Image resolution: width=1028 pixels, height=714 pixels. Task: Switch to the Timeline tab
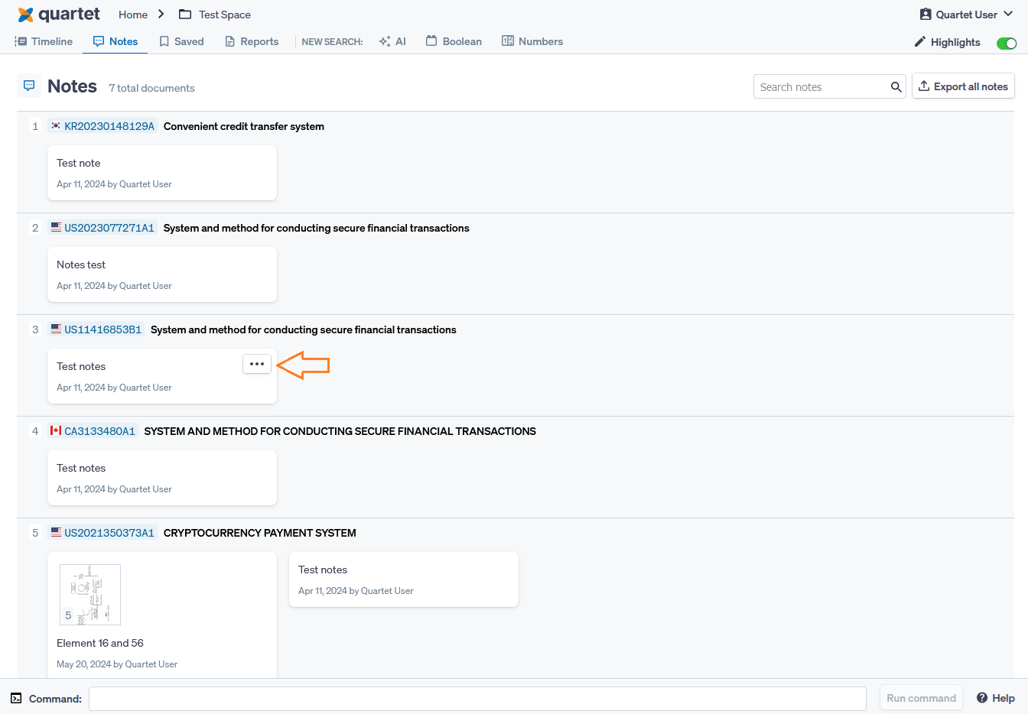44,41
